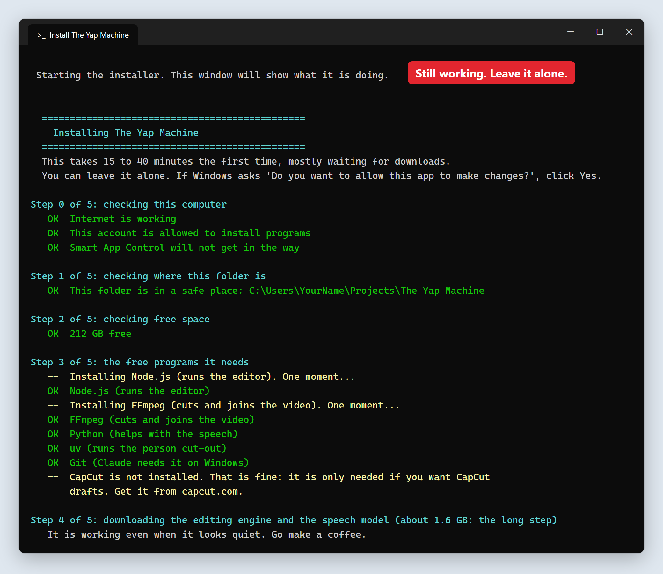Click the Internet is working status line

coord(112,219)
